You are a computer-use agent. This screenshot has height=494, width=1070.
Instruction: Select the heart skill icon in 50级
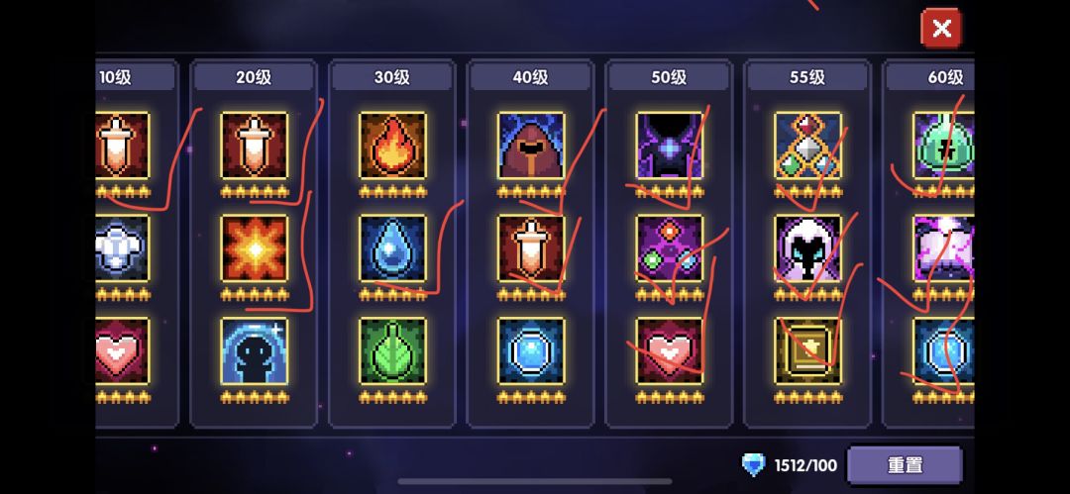click(670, 350)
